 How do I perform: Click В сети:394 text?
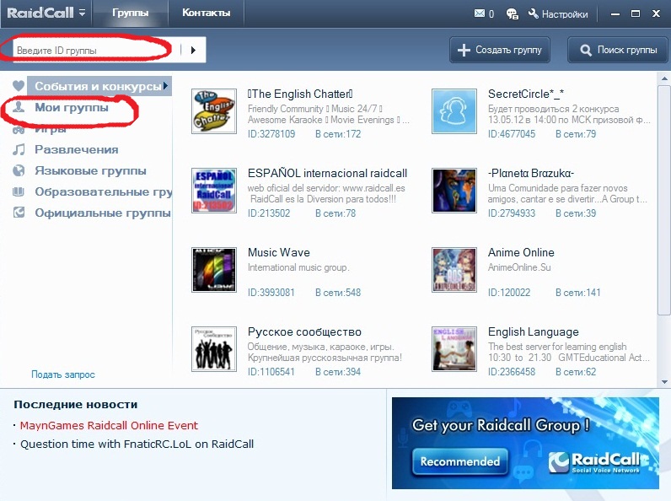pyautogui.click(x=338, y=371)
